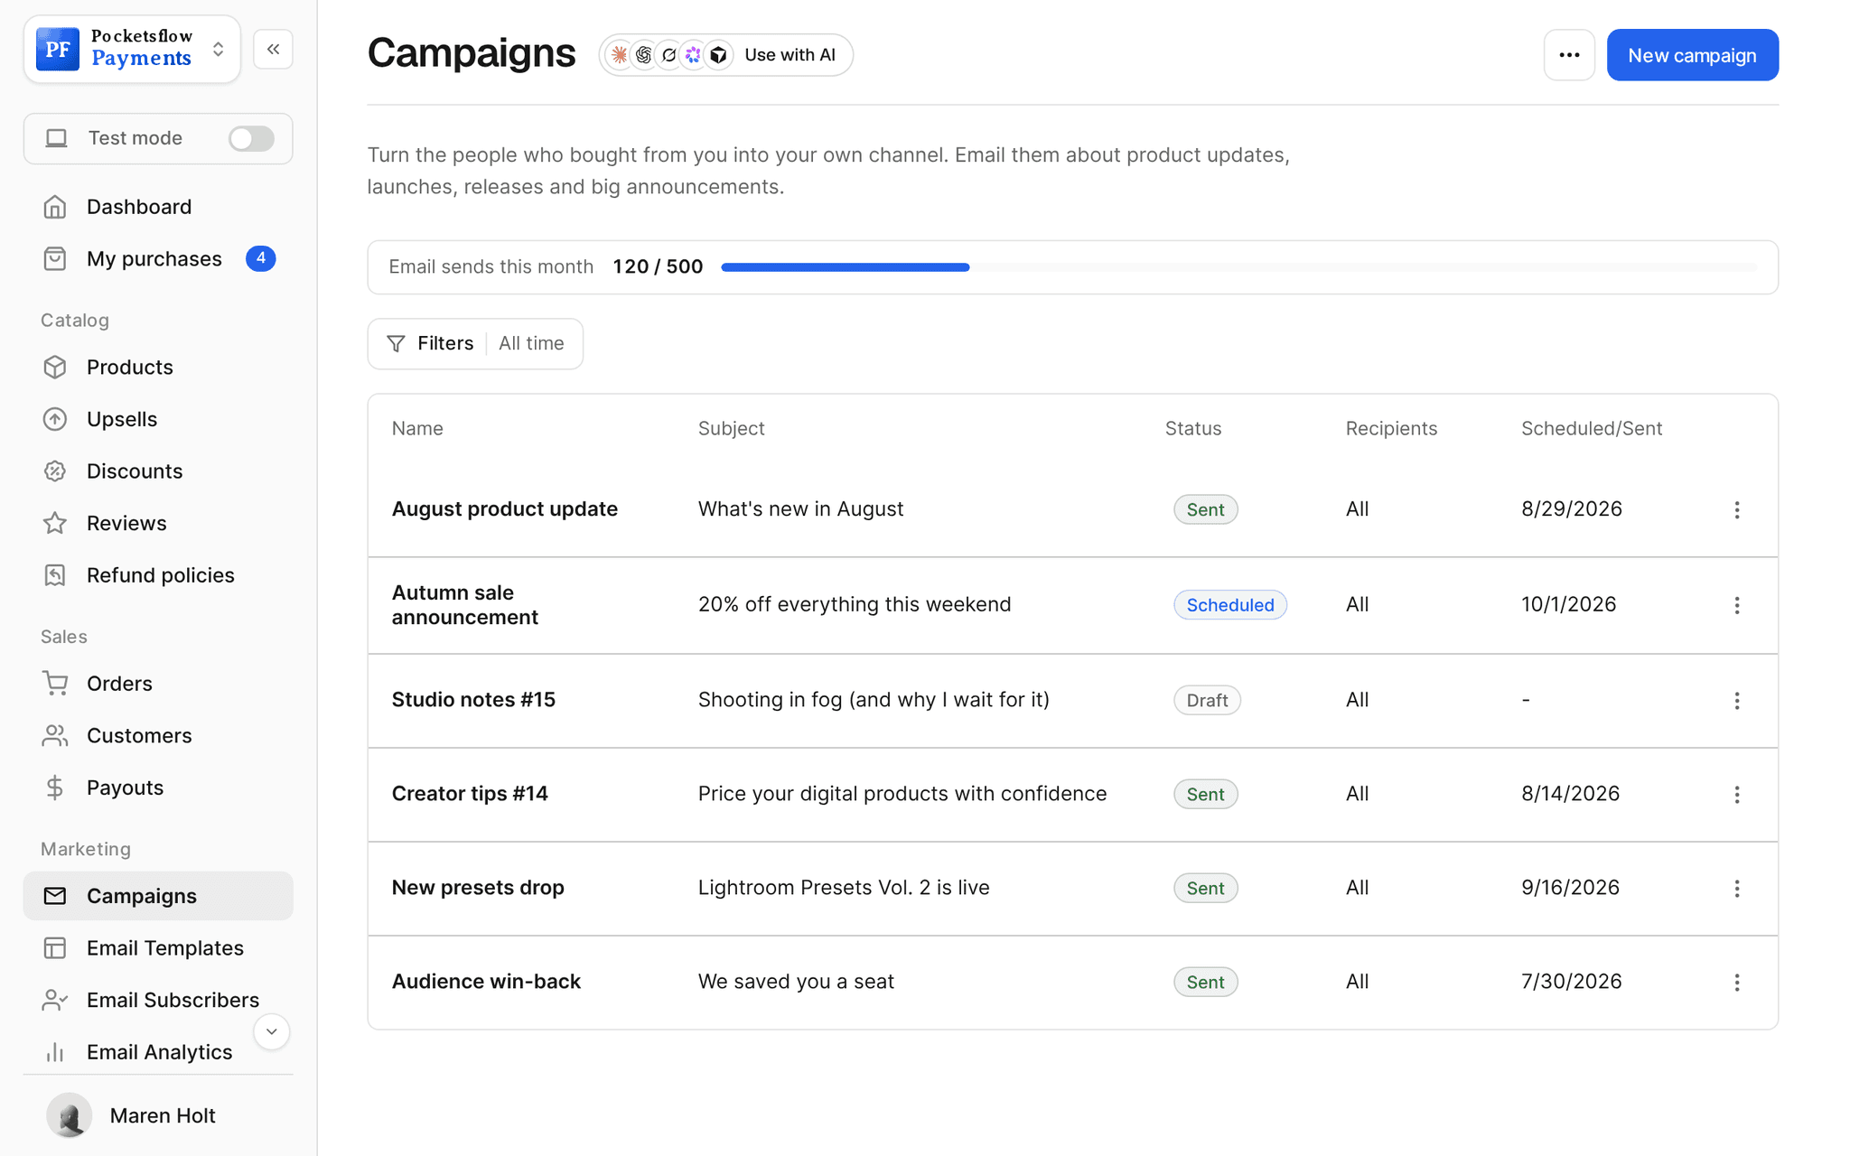Open row menu for August product update
This screenshot has width=1850, height=1156.
(x=1736, y=510)
